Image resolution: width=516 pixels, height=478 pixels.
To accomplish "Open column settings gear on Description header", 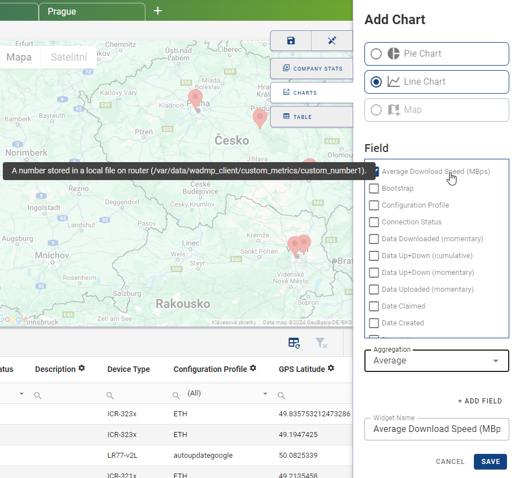I will [82, 369].
